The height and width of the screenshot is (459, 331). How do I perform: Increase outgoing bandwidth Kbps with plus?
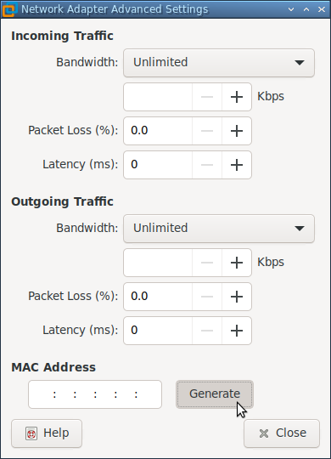pos(237,263)
